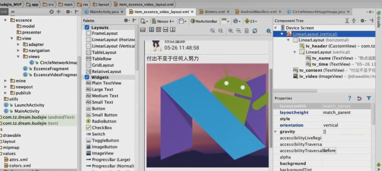
Task: Click the distribute weights evenly icon
Action: 152,30
